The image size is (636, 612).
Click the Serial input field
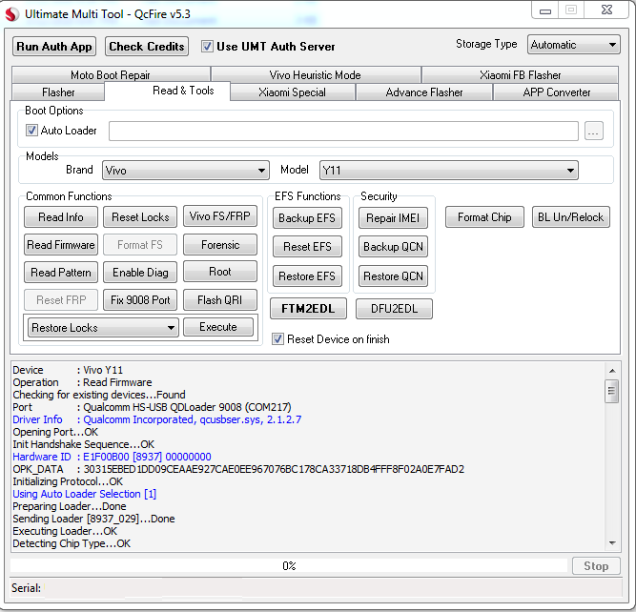tap(333, 587)
